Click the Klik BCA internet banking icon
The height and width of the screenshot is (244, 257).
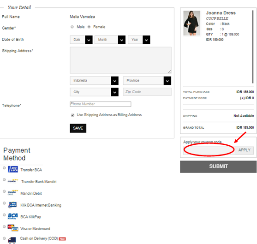[x=12, y=205]
